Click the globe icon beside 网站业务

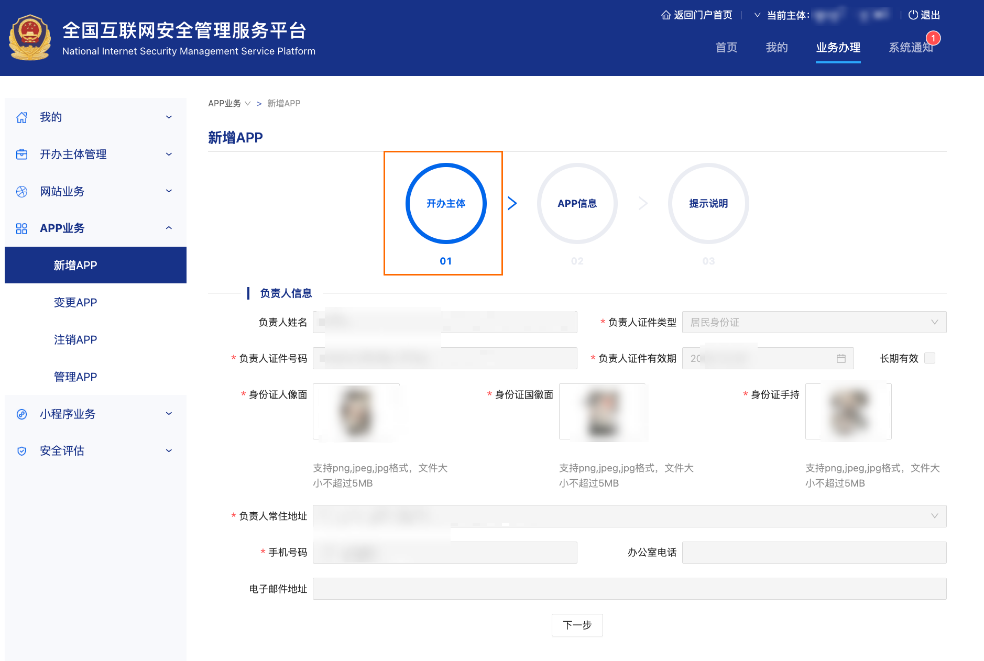(x=22, y=191)
